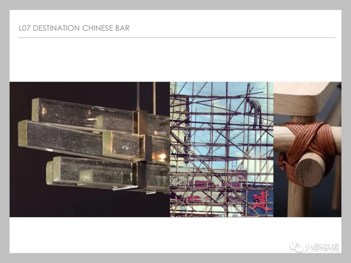This screenshot has width=351, height=263.
Task: Click the lowest glass bar of chandelier
Action: pos(92,173)
